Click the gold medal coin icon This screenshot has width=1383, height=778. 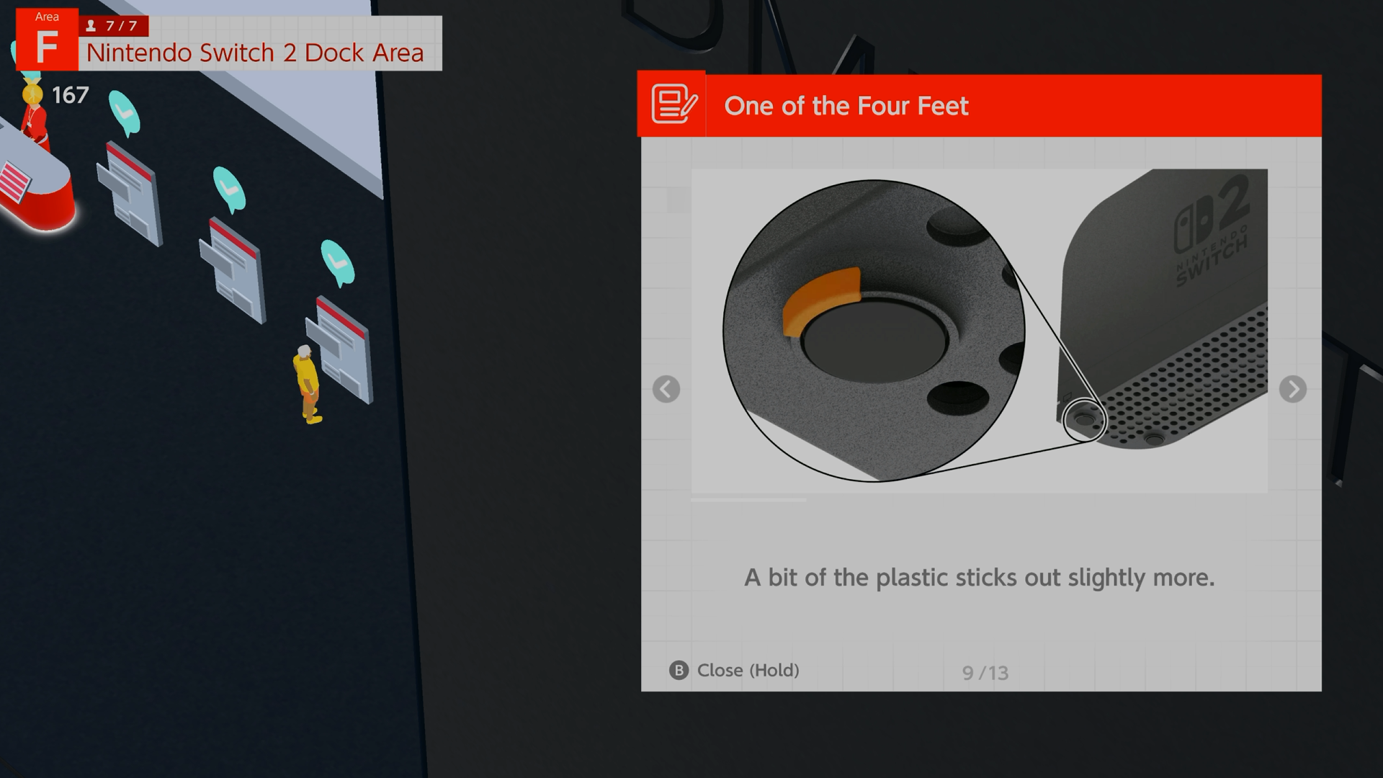32,94
